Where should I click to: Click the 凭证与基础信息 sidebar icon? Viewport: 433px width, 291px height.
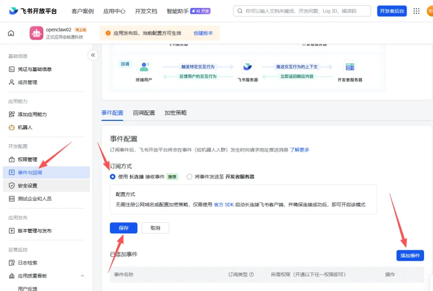[x=12, y=69]
